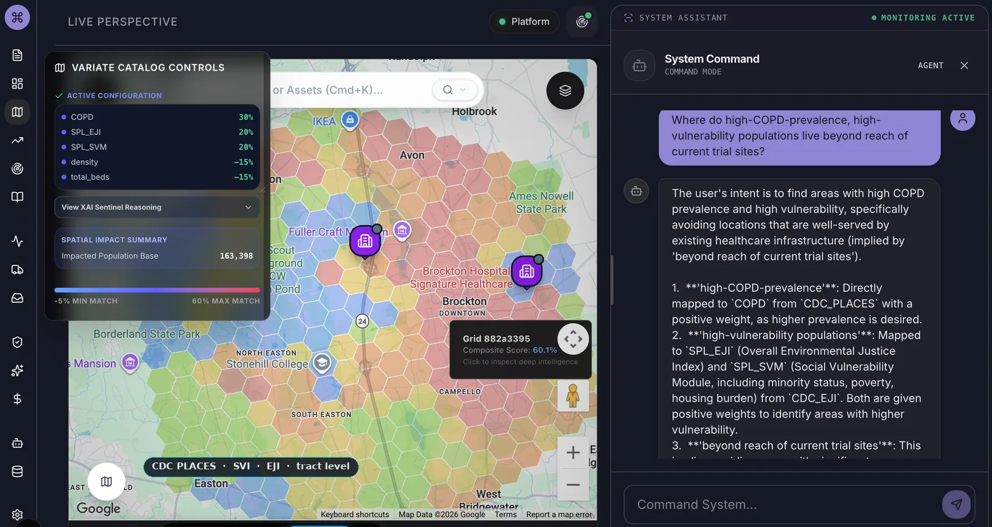Click the purple building marker near Brockton Hospital
992x527 pixels.
[526, 271]
